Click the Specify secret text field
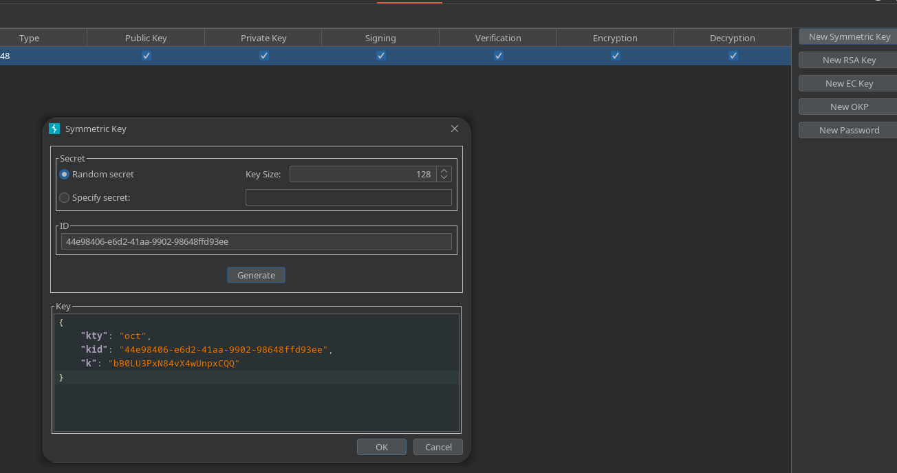 point(348,198)
